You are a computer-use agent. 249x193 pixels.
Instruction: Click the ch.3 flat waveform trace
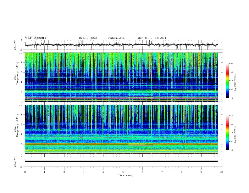coord(121,161)
